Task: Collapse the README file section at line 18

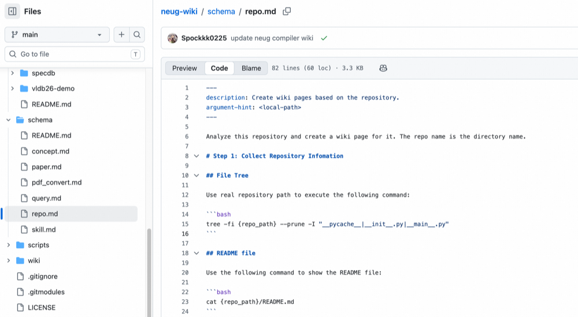Action: point(197,253)
